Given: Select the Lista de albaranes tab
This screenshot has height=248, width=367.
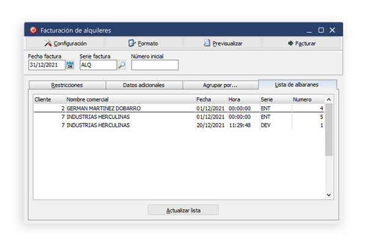Looking at the screenshot, I should (x=297, y=84).
